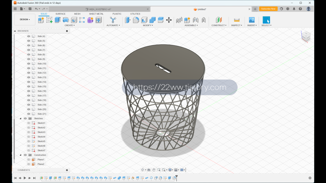Open the Data Panel grid icon
Viewport: 326px width, 183px height.
point(15,9)
